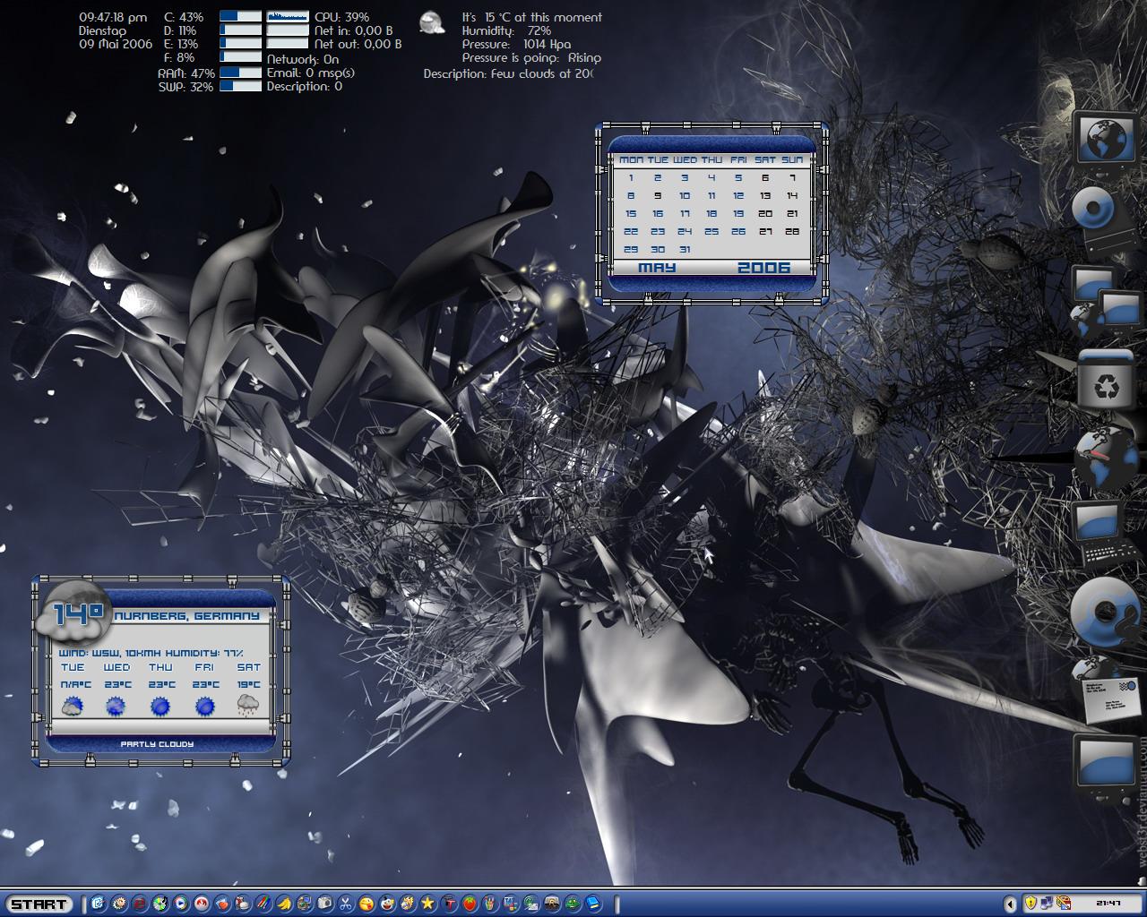
Task: Select SAT forecast in weather widget
Action: pos(248,690)
